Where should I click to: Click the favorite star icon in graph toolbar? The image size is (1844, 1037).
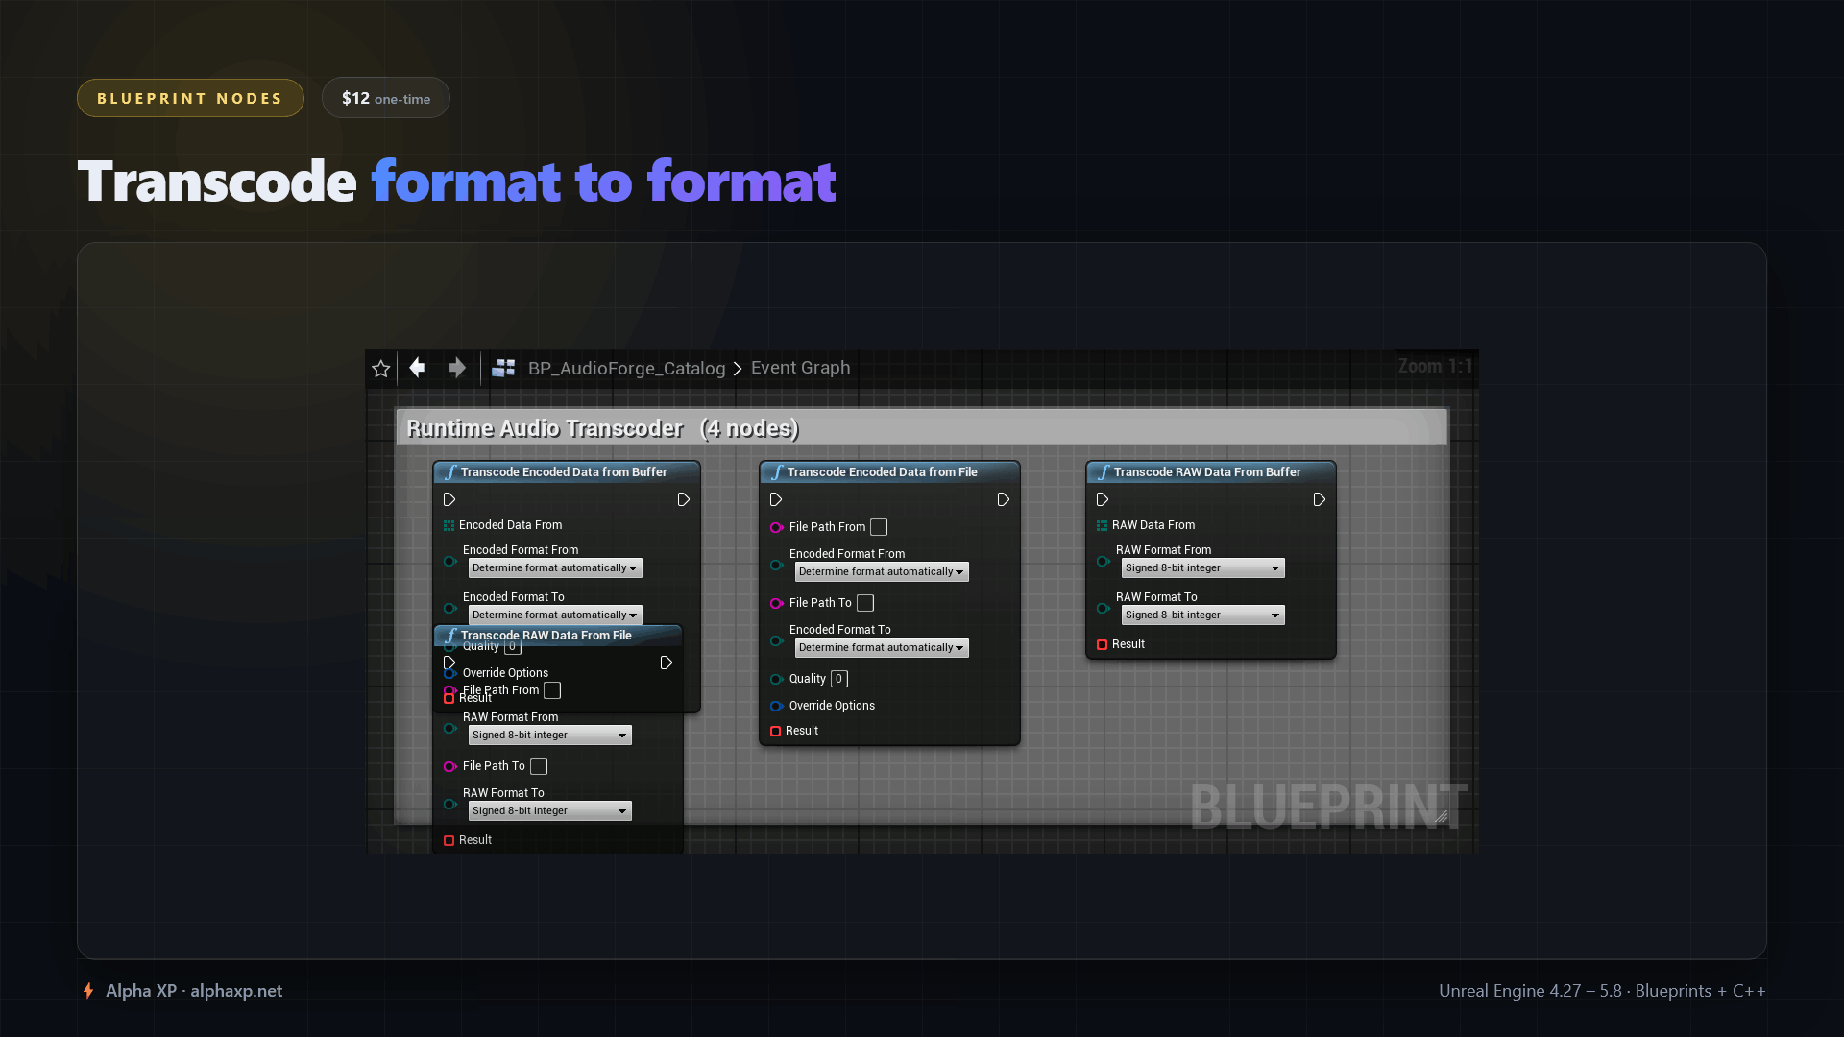tap(380, 369)
